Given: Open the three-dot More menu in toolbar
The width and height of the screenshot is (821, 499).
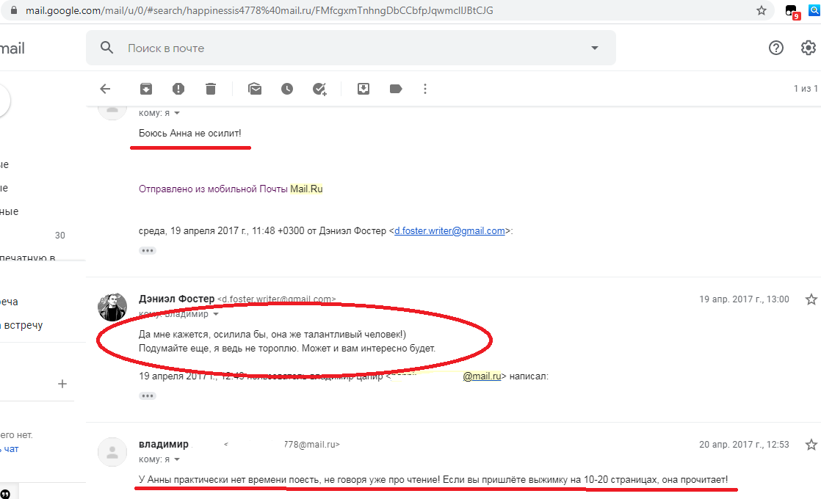Looking at the screenshot, I should (x=425, y=89).
